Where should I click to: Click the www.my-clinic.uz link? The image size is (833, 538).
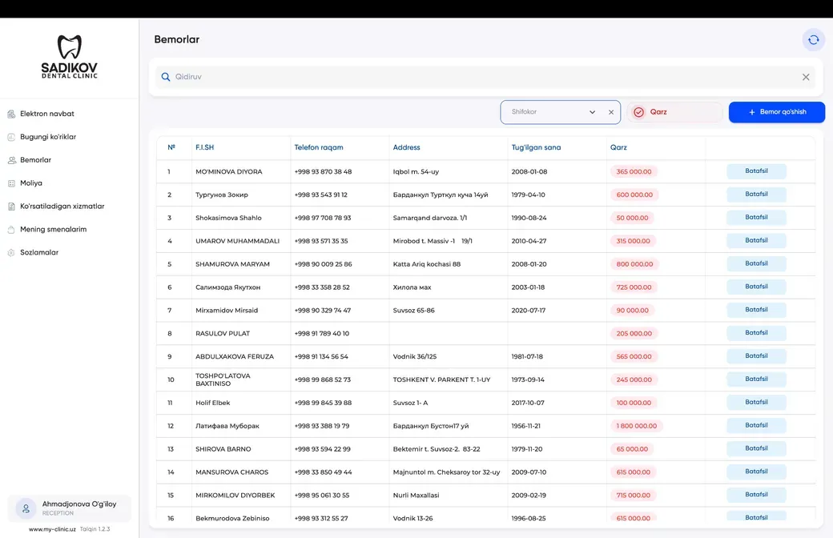(x=52, y=529)
